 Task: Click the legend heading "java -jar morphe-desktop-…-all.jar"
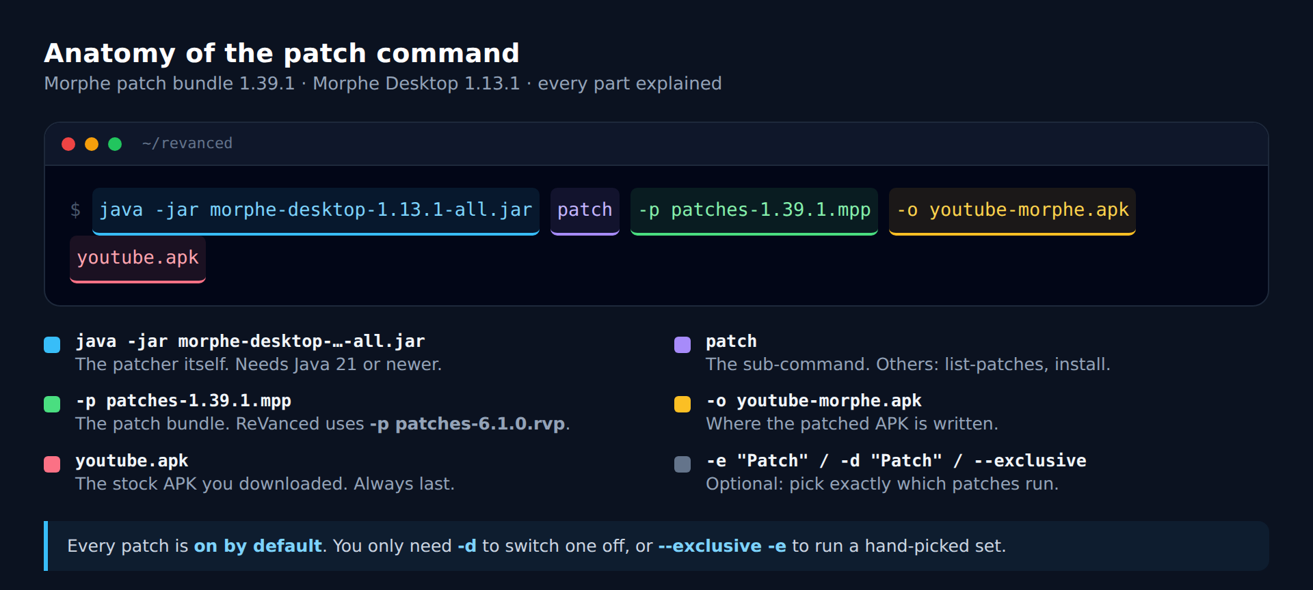click(x=250, y=341)
